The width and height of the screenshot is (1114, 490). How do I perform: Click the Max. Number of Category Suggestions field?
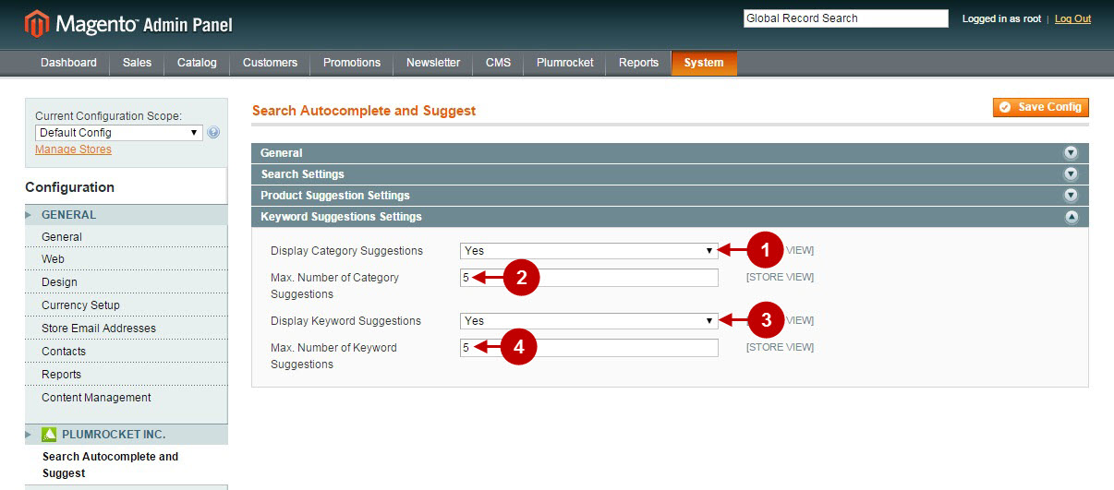tap(589, 278)
